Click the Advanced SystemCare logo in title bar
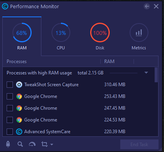The height and width of the screenshot is (152, 164). click(x=5, y=6)
